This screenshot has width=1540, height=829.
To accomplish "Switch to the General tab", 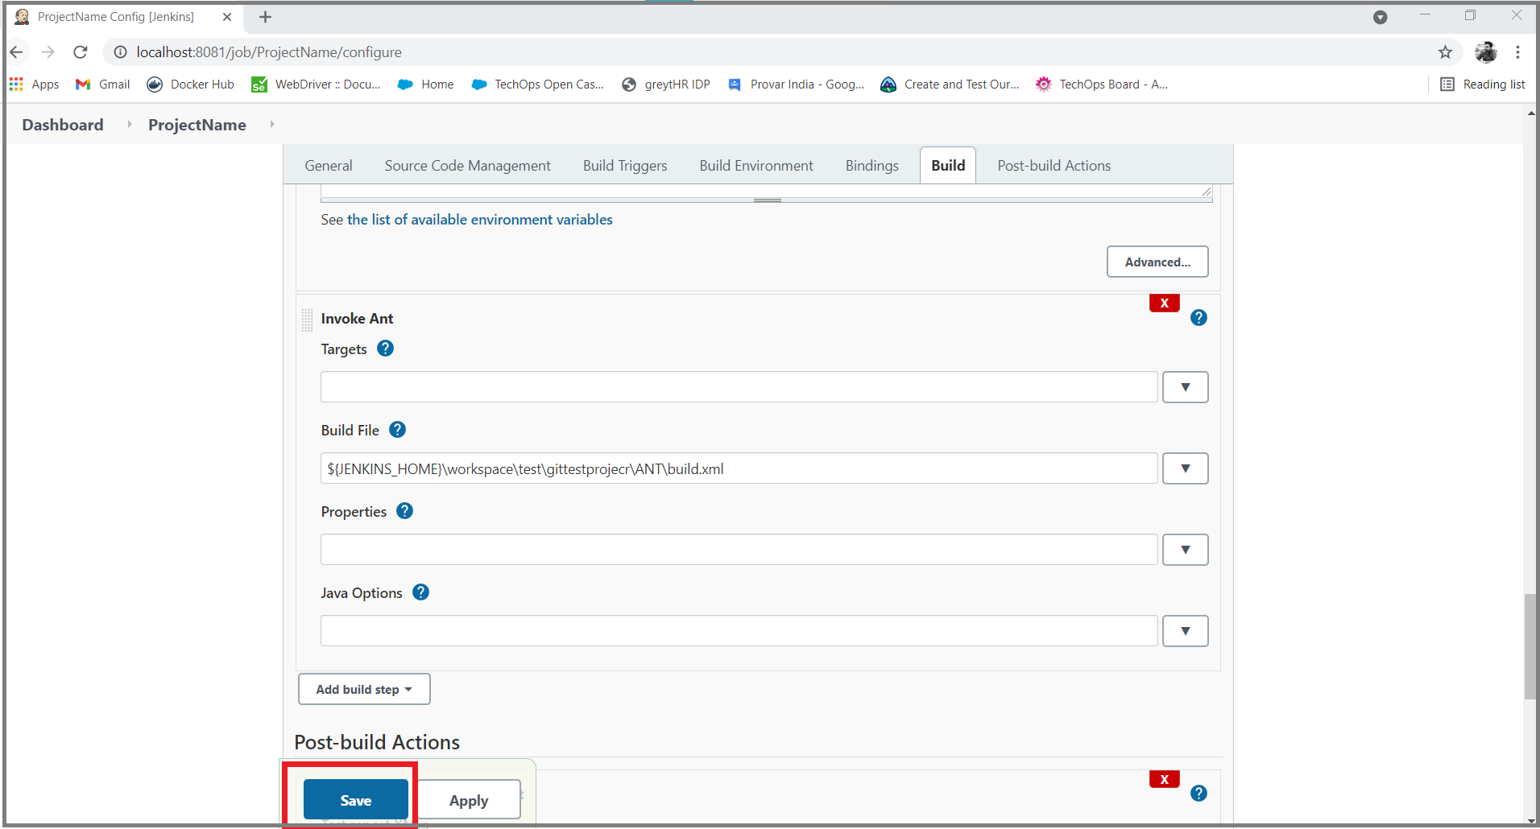I will (x=329, y=165).
